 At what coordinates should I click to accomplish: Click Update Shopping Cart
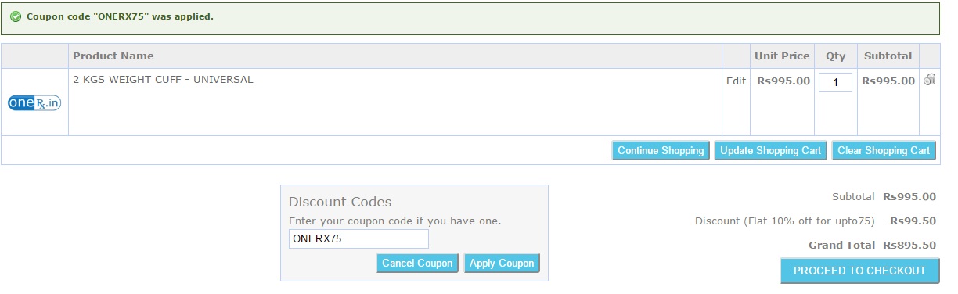coord(770,151)
